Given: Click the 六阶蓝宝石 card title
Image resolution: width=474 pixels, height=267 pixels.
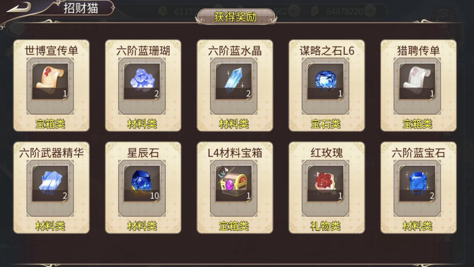Looking at the screenshot, I should tap(418, 153).
